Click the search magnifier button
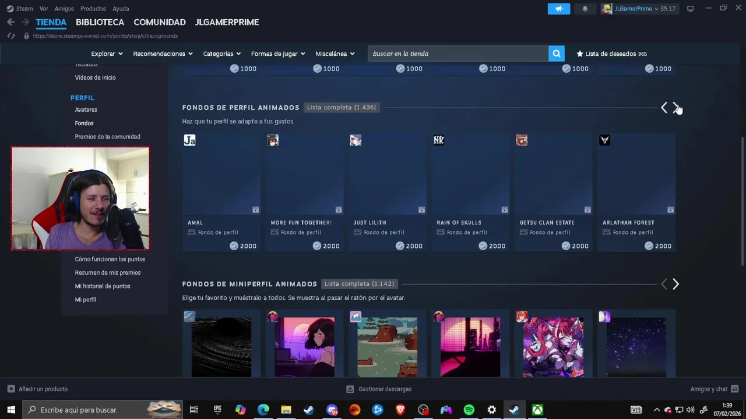 tap(557, 54)
